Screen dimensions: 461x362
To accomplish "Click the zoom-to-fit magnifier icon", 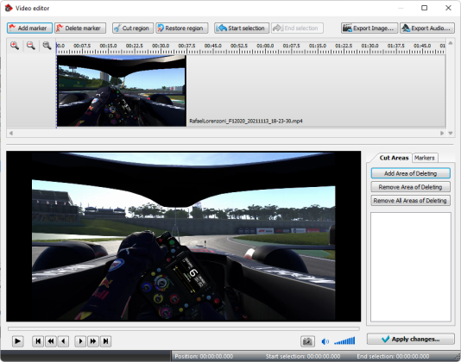I will tap(47, 46).
